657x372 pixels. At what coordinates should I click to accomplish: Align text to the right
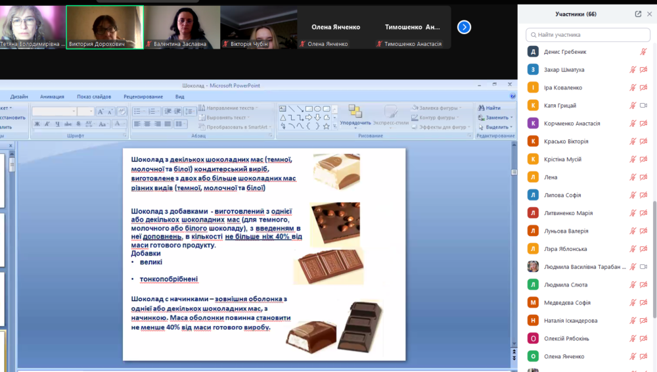158,124
